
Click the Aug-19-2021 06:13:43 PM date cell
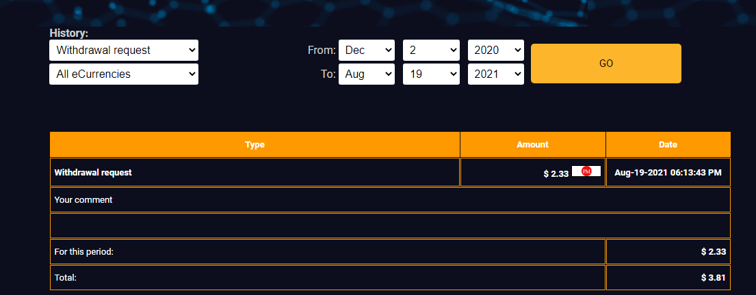(668, 172)
